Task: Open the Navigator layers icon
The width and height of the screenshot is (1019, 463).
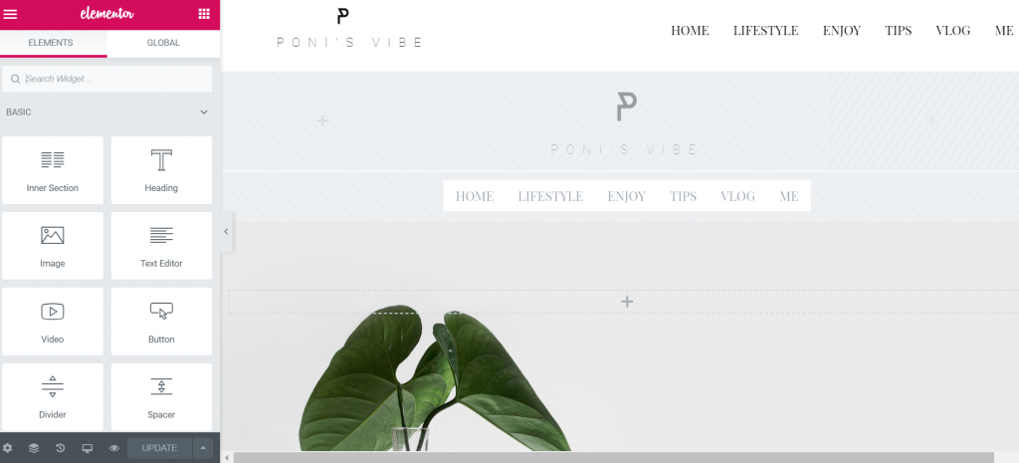Action: (34, 448)
